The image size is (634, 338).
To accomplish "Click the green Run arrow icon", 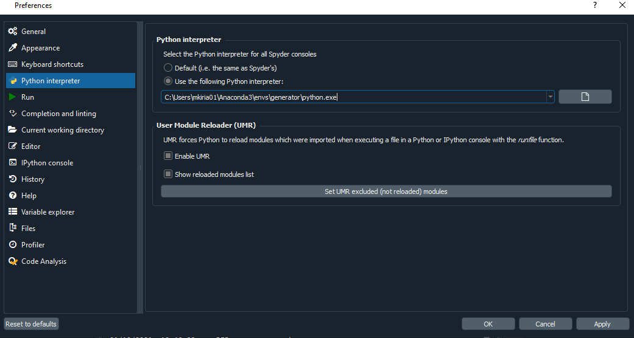I will [x=12, y=97].
